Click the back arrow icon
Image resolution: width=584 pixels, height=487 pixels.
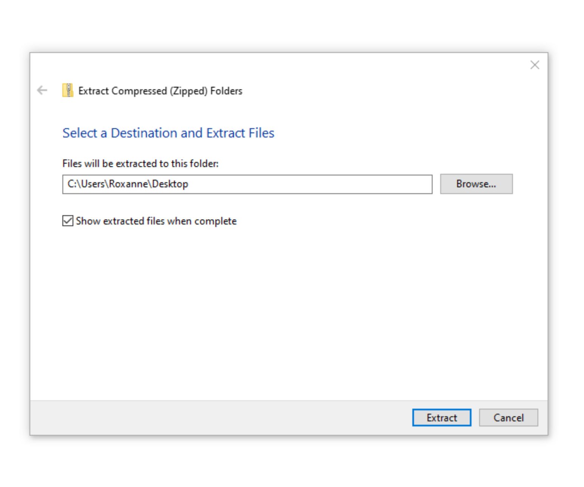coord(42,90)
